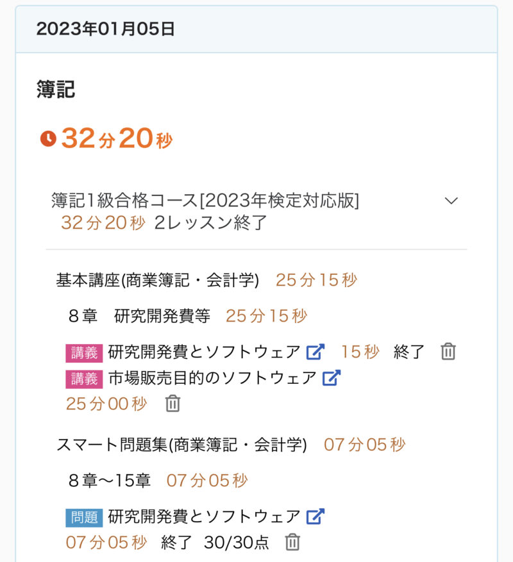This screenshot has height=562, width=513.
Task: Click the blue 問題 badge
Action: (83, 517)
